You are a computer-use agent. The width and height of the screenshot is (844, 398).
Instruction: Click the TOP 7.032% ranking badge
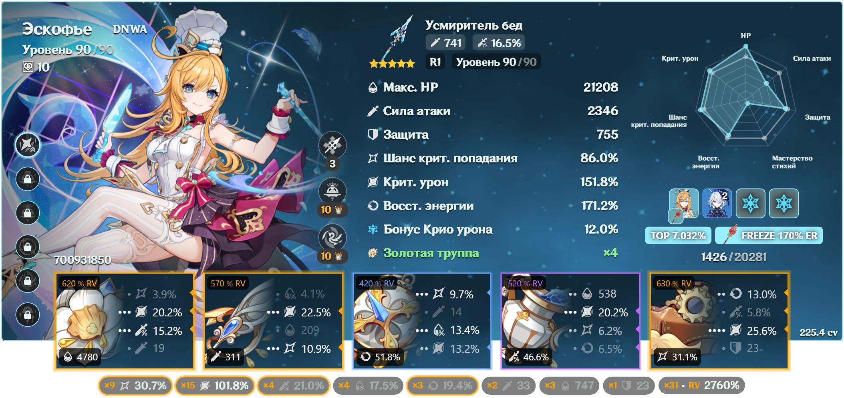678,236
